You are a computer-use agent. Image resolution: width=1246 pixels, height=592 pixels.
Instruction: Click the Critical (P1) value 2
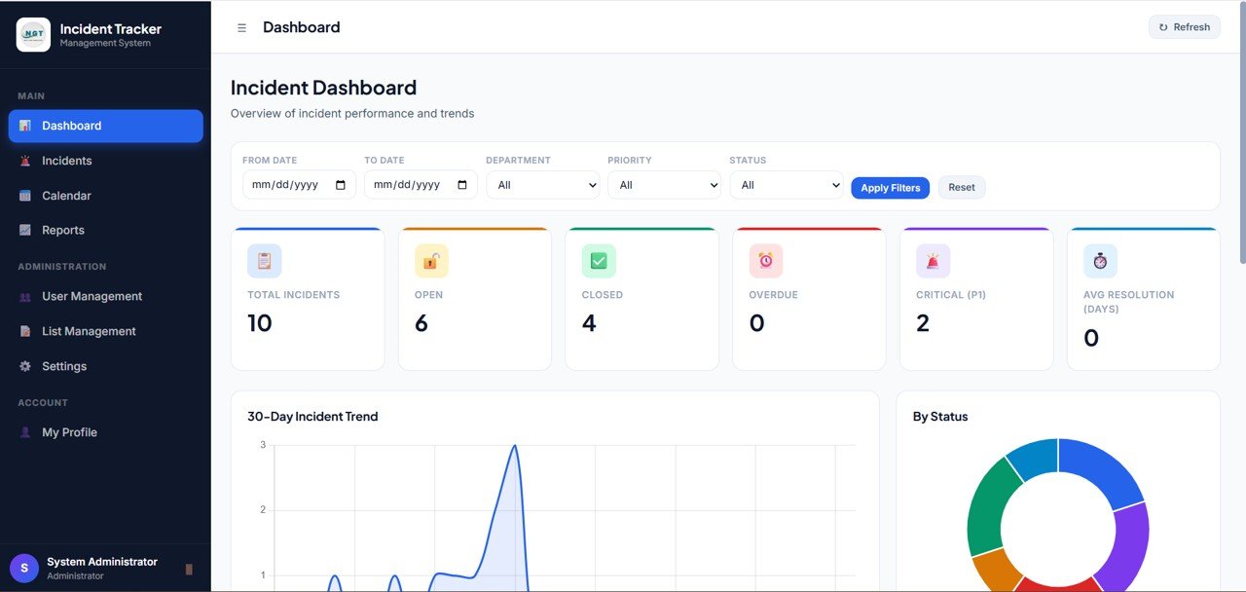click(x=923, y=323)
